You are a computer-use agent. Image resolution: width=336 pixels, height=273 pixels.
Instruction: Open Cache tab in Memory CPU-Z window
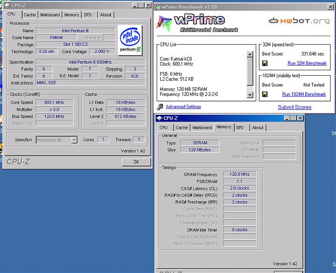(182, 127)
